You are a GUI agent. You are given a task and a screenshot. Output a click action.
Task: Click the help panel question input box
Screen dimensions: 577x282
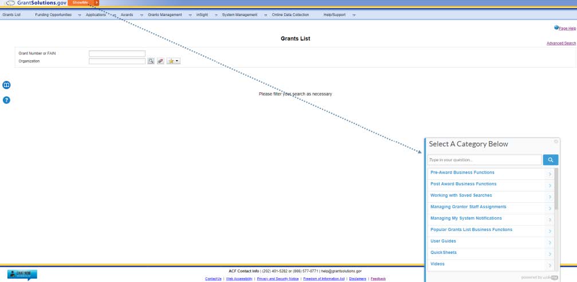click(x=484, y=160)
